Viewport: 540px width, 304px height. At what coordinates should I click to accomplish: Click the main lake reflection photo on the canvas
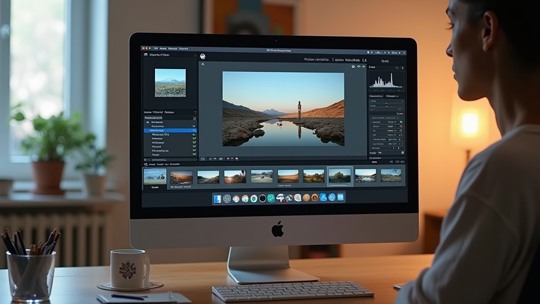click(x=283, y=109)
